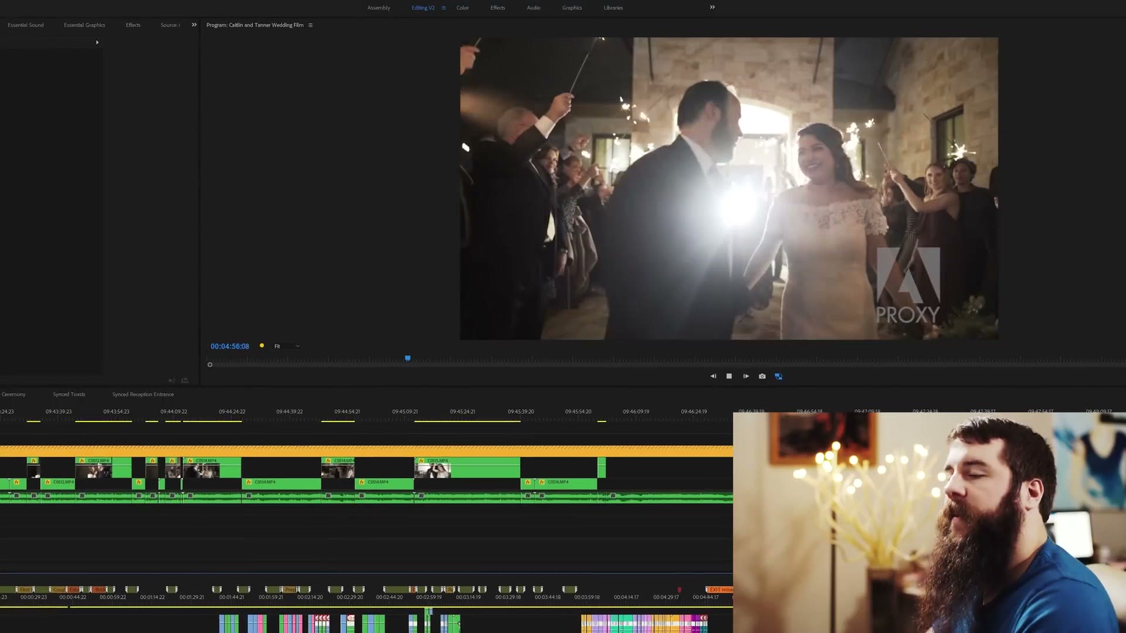Click the 00:02:59:19 mark on lower ruler
Screen dimensions: 1126x633
pos(429,597)
